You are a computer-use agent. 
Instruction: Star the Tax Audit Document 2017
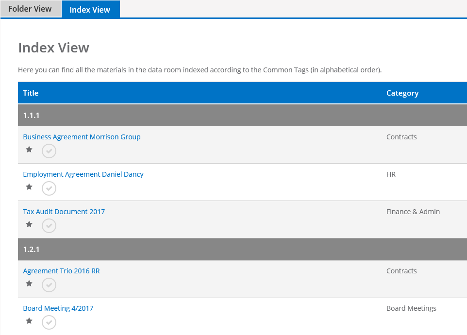click(x=29, y=224)
